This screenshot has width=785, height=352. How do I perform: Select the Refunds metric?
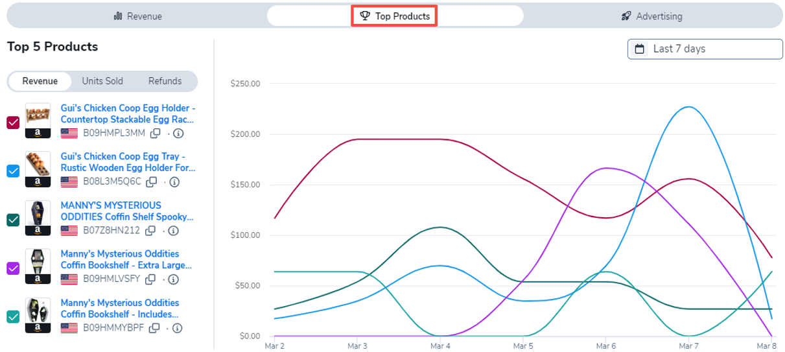point(165,81)
